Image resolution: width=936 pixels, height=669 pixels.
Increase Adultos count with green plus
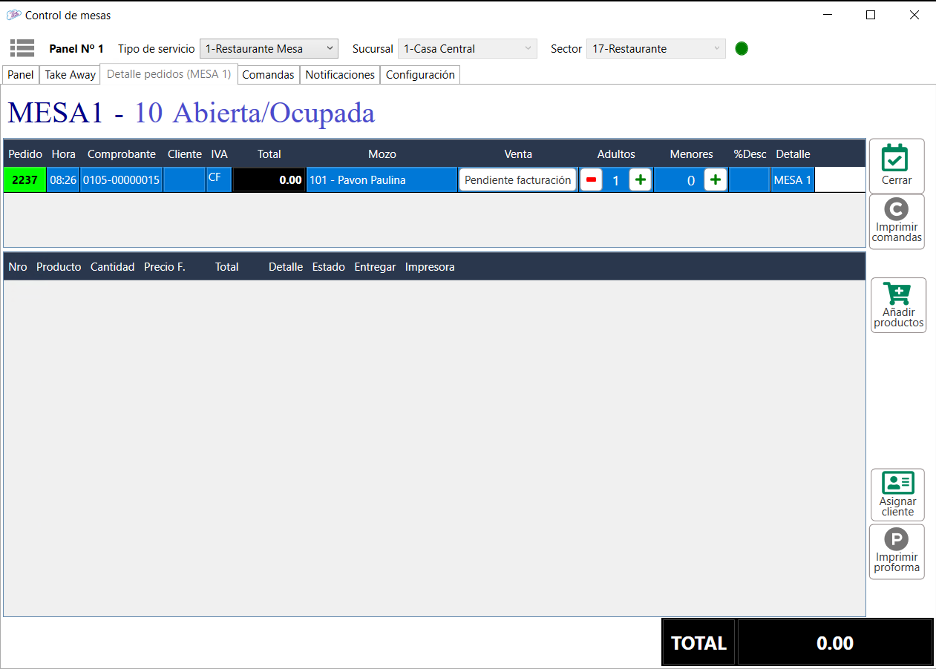point(641,180)
